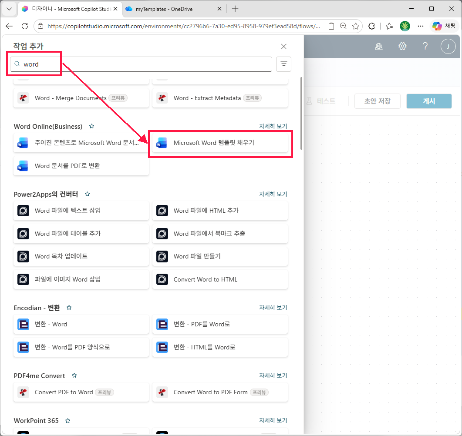
Task: Favorite the Power2Apps의 컨버터 connector star
Action: pos(87,194)
